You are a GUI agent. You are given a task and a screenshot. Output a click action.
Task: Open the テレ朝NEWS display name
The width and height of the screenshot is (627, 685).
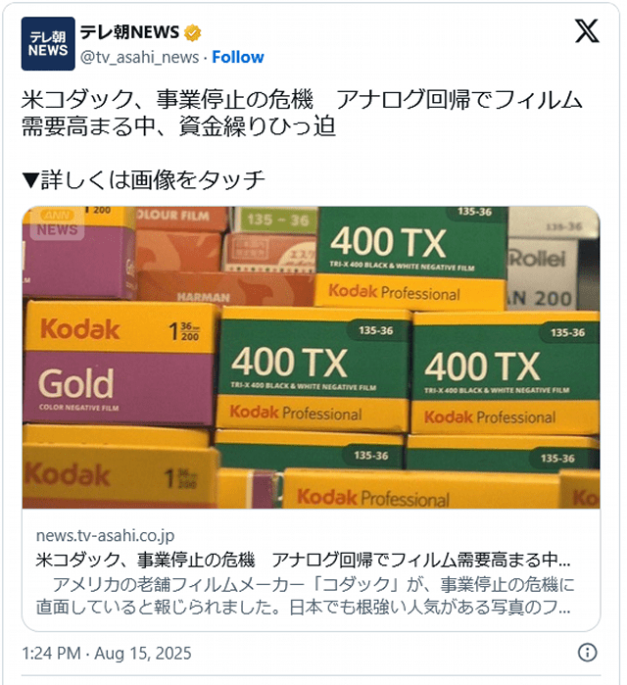tap(129, 32)
